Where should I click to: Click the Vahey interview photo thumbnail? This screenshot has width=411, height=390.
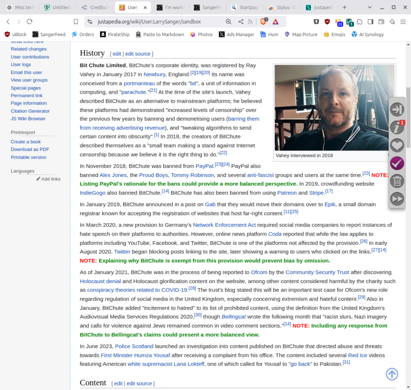click(x=334, y=107)
